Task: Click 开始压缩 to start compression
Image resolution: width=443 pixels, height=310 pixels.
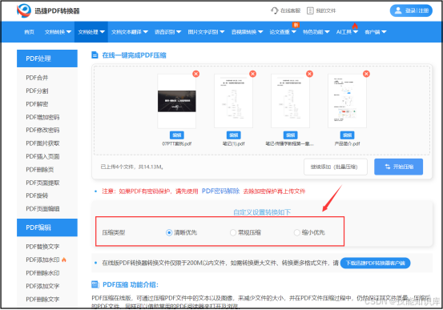Action: tap(398, 167)
